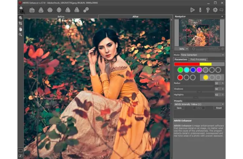Switch to the Post Processing tab
This screenshot has height=159, width=243.
point(198,60)
